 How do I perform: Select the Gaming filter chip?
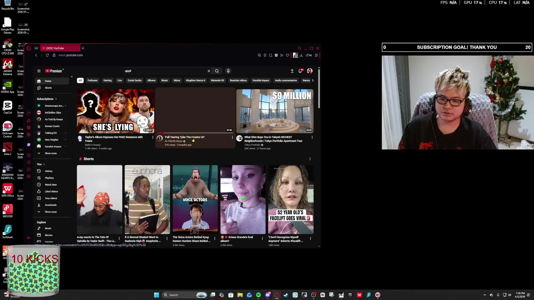pyautogui.click(x=108, y=80)
